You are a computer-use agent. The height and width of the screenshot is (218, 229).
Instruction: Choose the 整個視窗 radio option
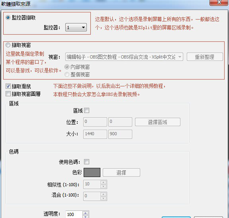(x=67, y=74)
